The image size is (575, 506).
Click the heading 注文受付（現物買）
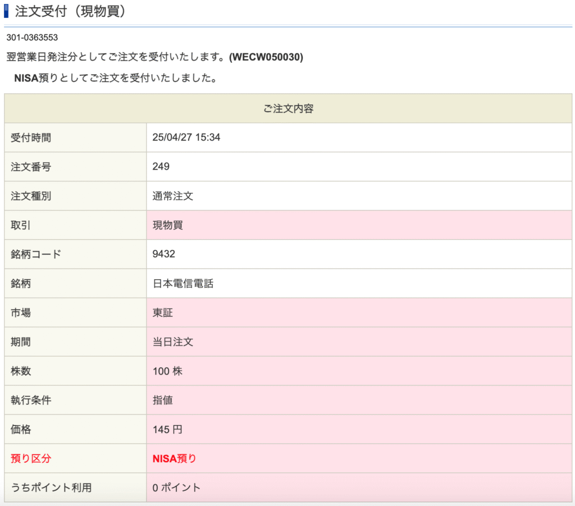click(x=70, y=11)
